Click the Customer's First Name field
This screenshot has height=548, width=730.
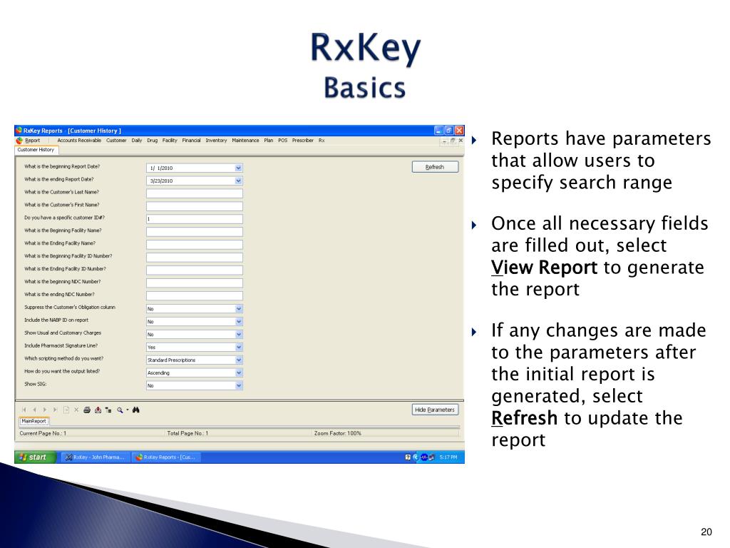coord(195,206)
